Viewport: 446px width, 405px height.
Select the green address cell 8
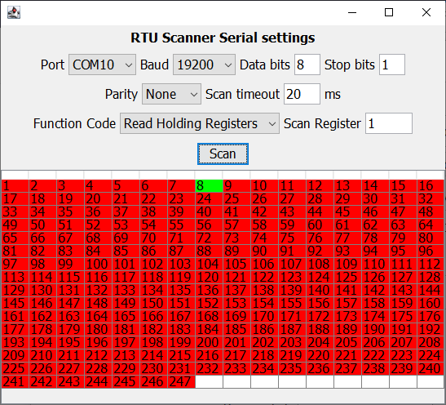(209, 185)
